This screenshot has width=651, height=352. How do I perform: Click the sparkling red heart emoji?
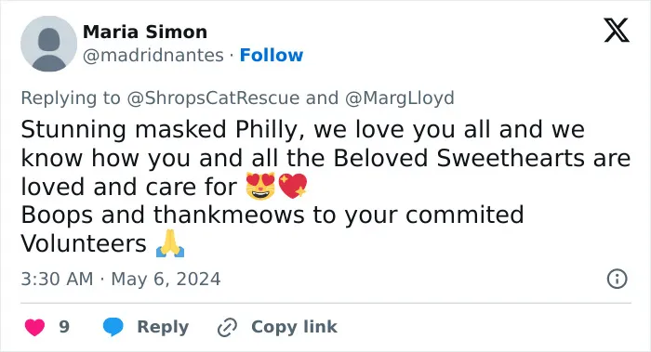292,186
